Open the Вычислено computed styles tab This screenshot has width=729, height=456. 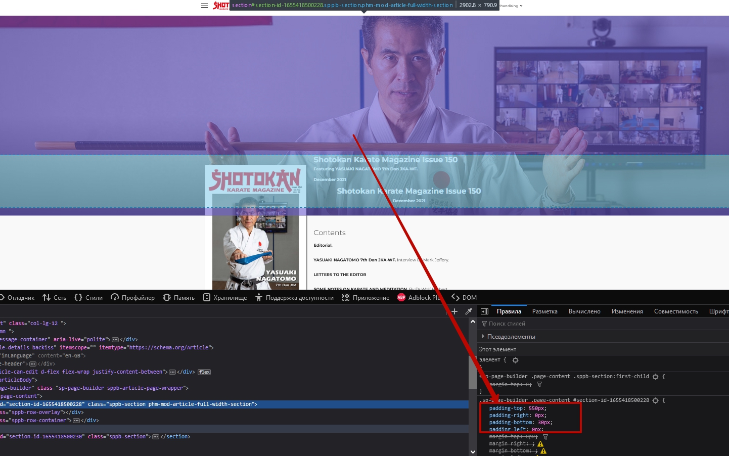point(584,311)
